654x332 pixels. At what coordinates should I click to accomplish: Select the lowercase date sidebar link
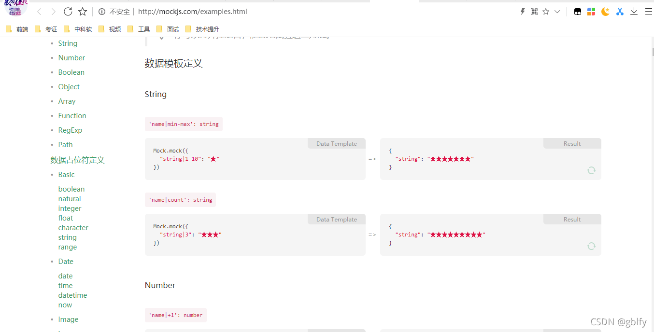pyautogui.click(x=66, y=276)
